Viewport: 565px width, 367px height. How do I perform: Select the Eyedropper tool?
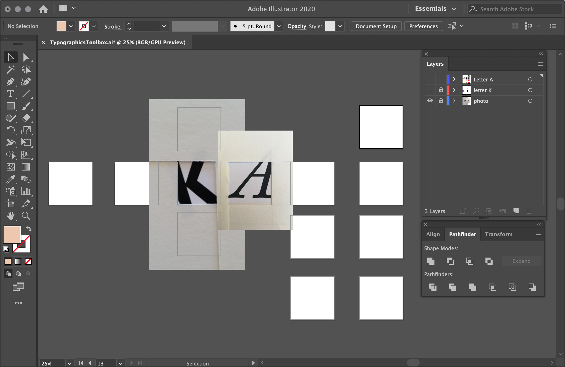pyautogui.click(x=11, y=179)
